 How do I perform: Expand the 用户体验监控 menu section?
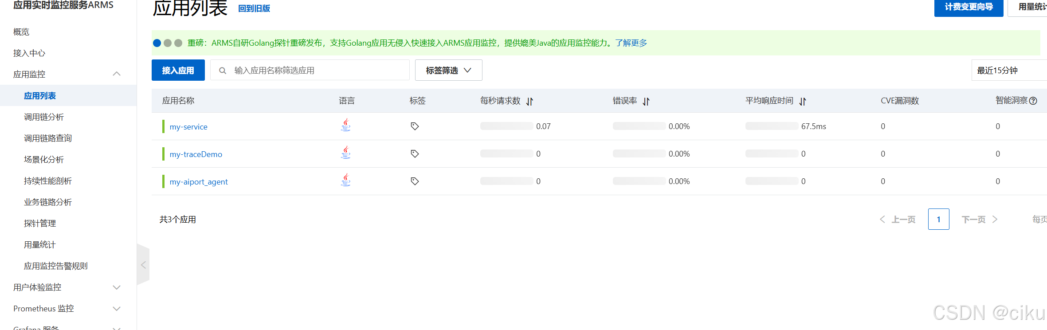(x=117, y=287)
